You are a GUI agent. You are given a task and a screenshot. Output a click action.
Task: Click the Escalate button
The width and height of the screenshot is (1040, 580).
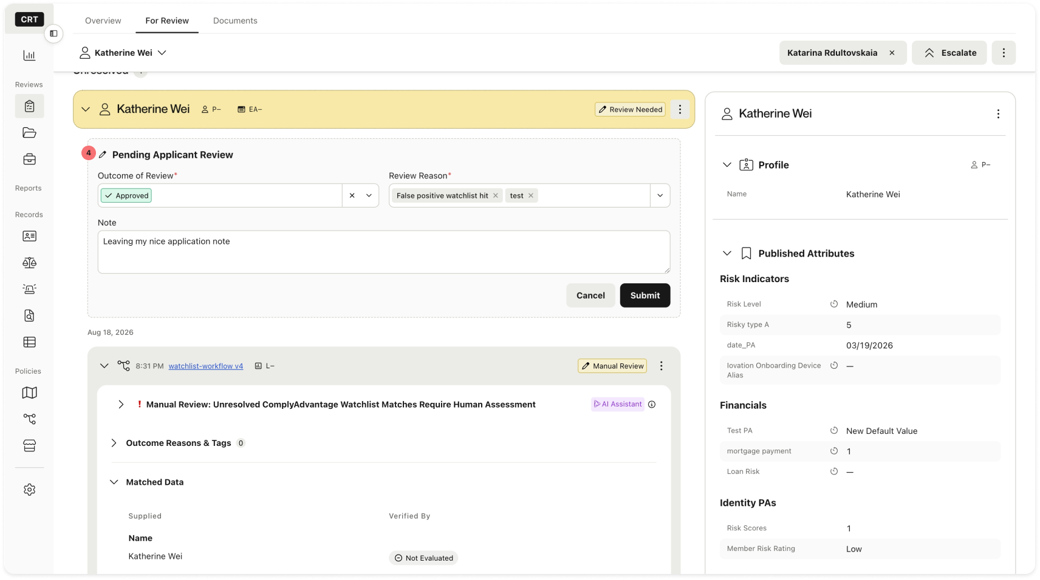(949, 53)
